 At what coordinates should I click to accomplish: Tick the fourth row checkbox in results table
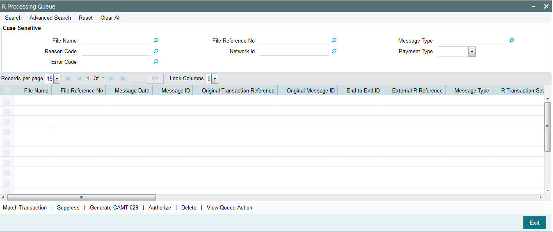pos(7,132)
